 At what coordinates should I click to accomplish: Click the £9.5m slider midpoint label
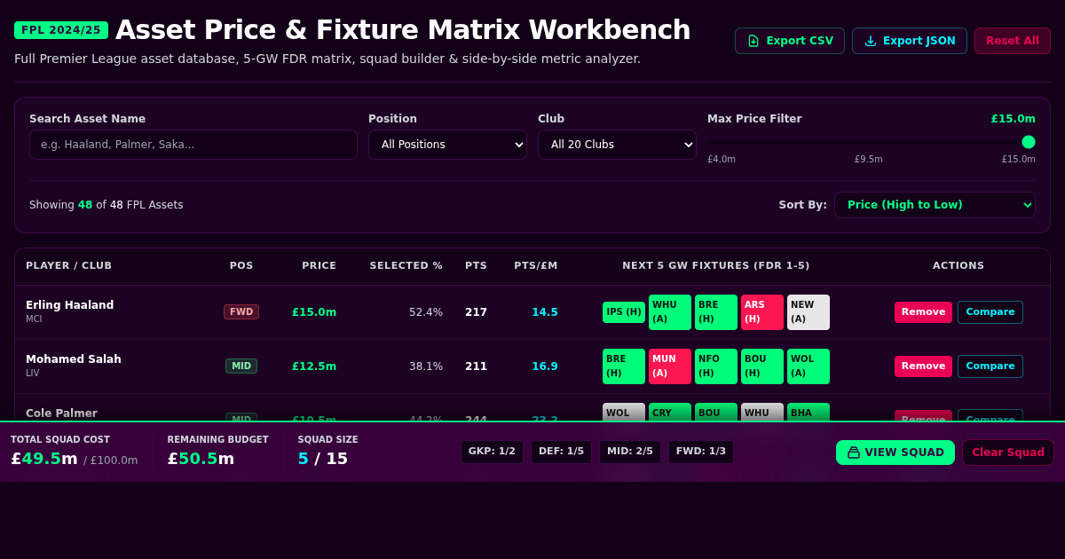tap(869, 160)
